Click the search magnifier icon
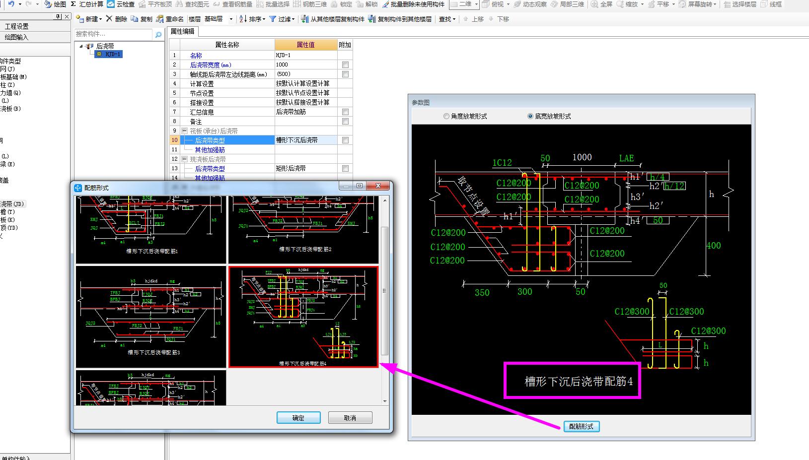Image resolution: width=809 pixels, height=460 pixels. pyautogui.click(x=158, y=34)
